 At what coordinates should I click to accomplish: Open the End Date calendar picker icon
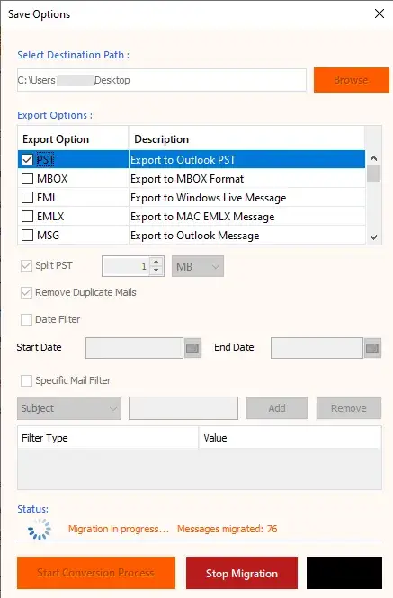(372, 348)
